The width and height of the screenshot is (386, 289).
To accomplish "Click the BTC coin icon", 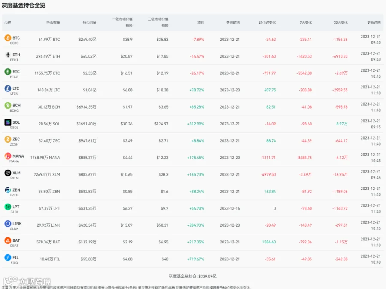I will (8, 38).
